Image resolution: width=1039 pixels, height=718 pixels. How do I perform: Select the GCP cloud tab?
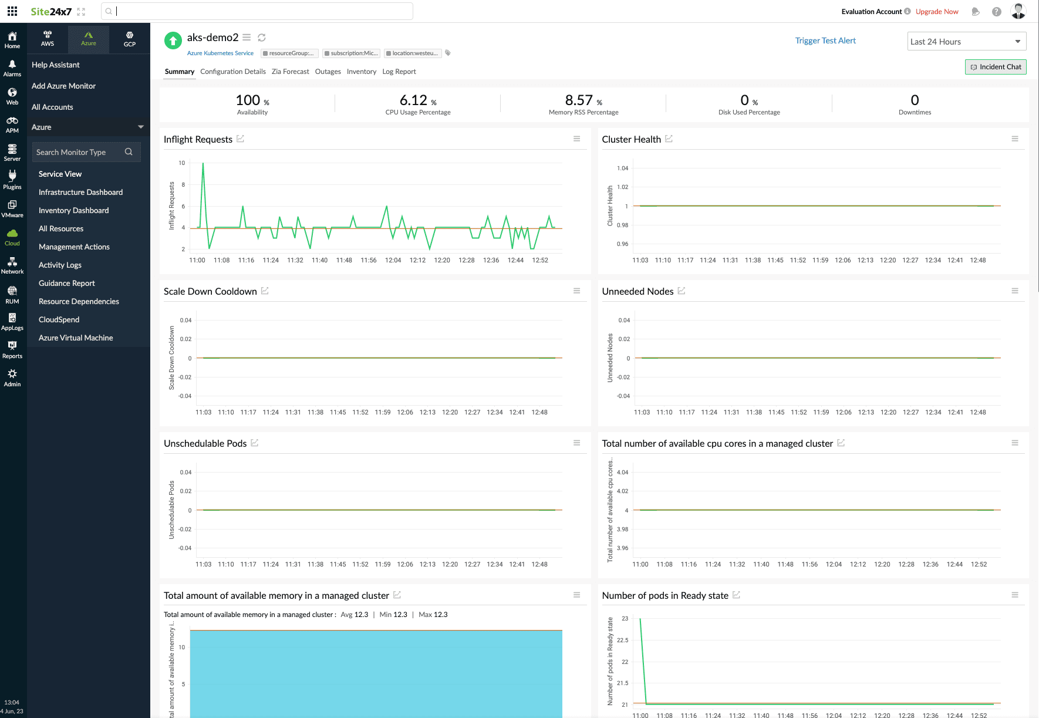coord(129,39)
